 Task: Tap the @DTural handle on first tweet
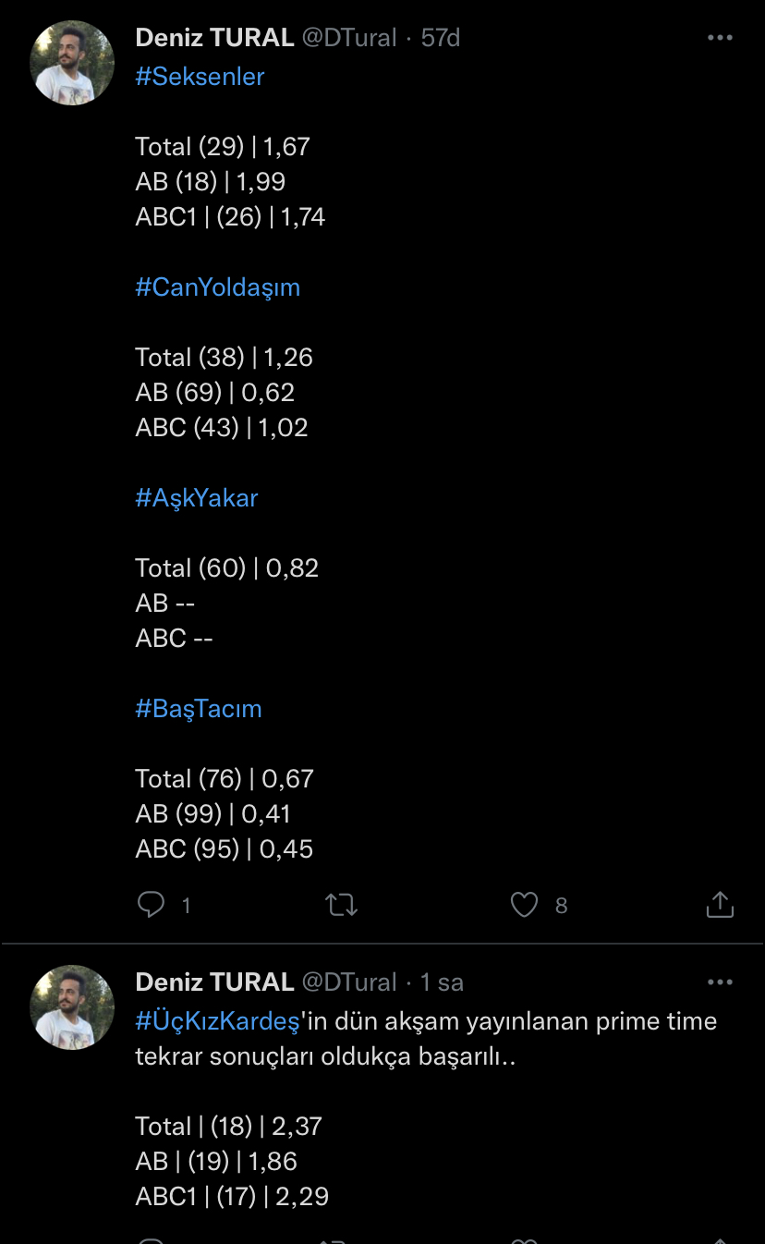point(349,38)
